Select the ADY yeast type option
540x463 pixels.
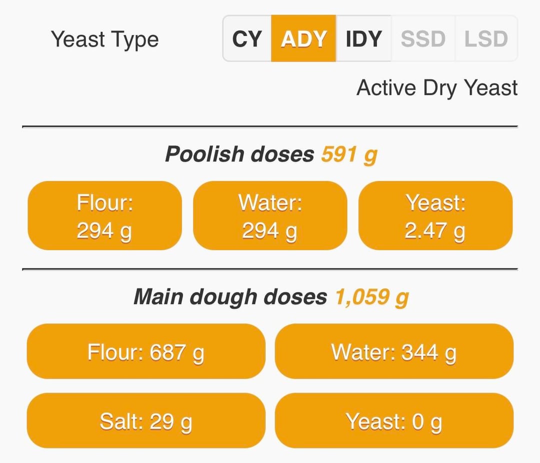coord(303,39)
